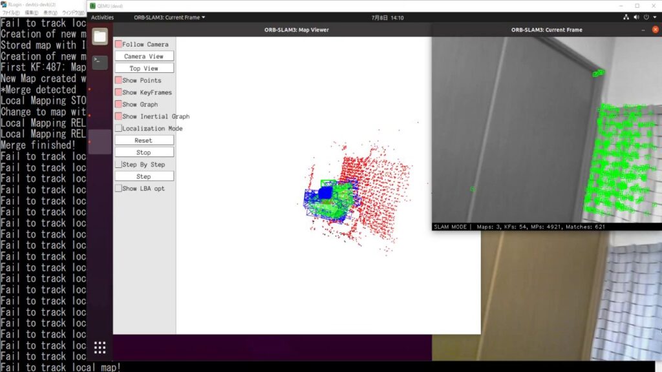
Task: Click the volume speaker icon
Action: [636, 17]
